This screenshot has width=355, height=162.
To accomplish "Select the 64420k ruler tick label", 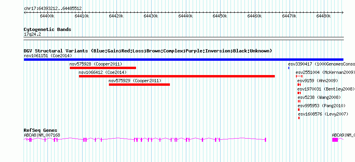I will 116,16.
